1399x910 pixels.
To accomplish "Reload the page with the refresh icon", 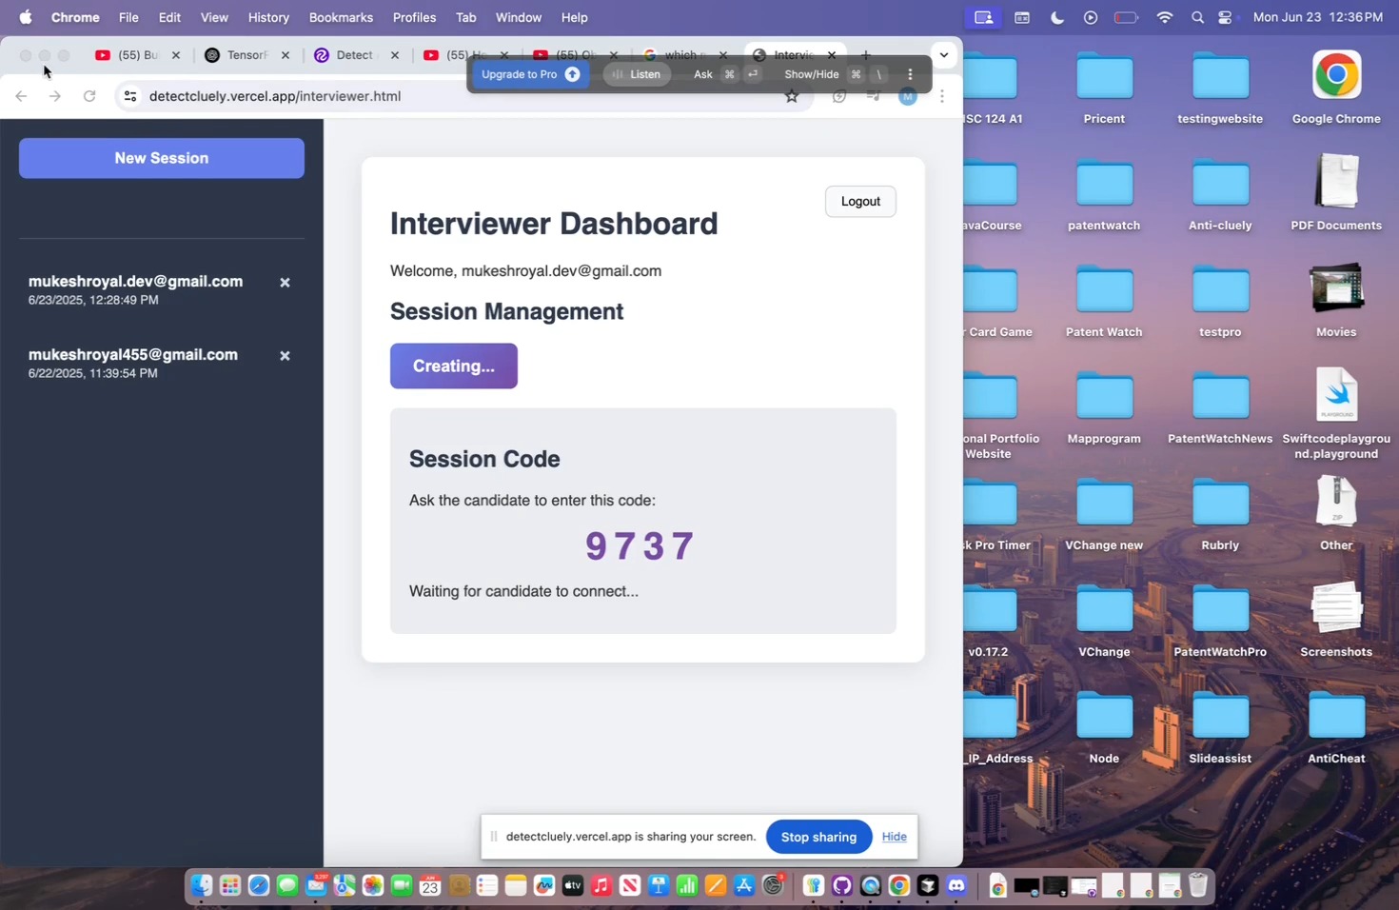I will [x=89, y=96].
